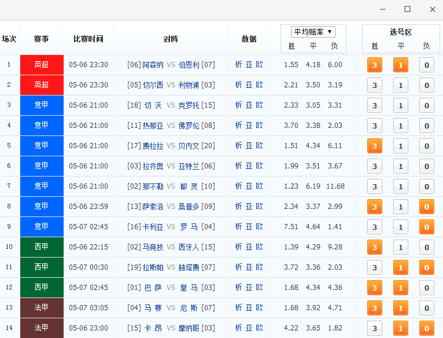Open 欧 European odds for 阿森纳 vs 伯恩利
This screenshot has height=338, width=443.
[259, 64]
